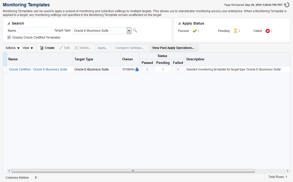Click View Past Apply Operations button
The image size is (293, 182).
click(x=174, y=48)
